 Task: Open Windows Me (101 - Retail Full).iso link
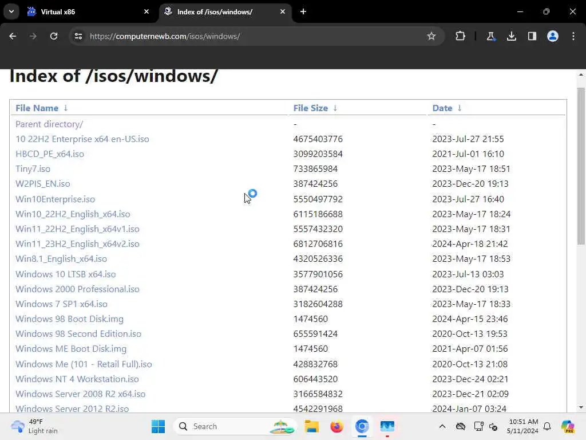(x=84, y=364)
